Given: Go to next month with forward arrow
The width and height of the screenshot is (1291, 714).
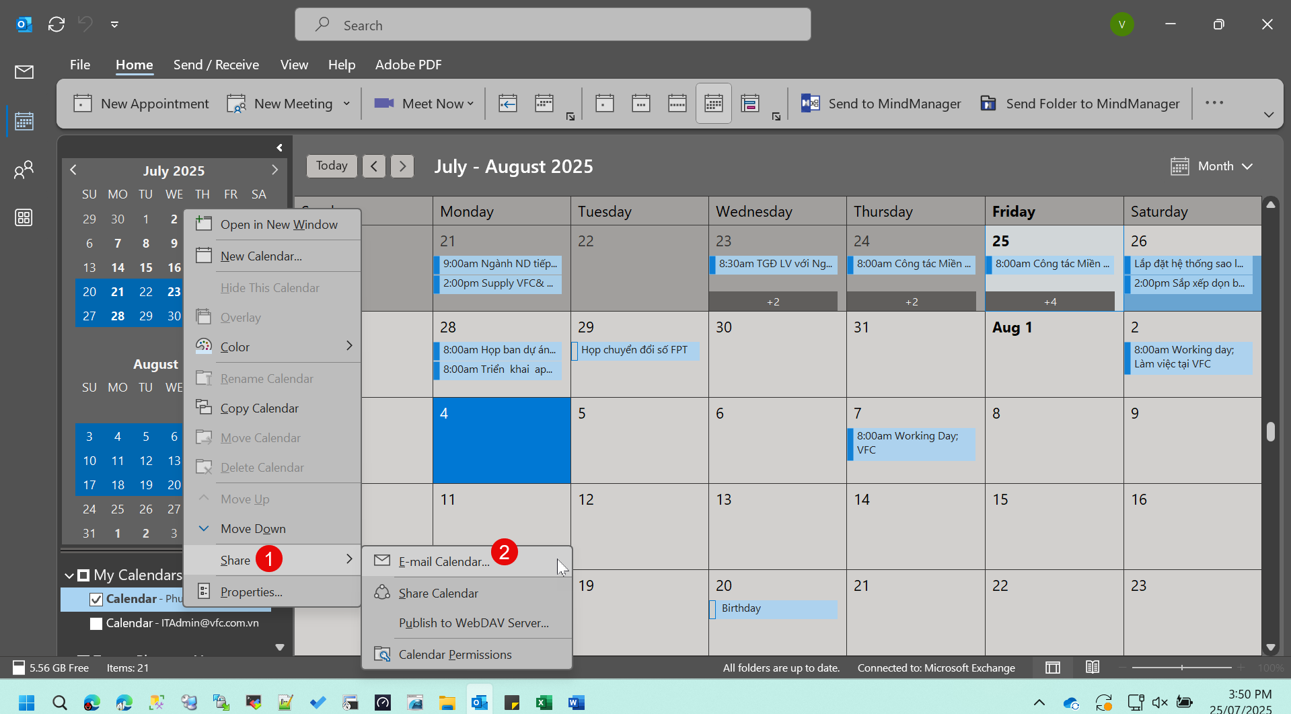Looking at the screenshot, I should [402, 166].
